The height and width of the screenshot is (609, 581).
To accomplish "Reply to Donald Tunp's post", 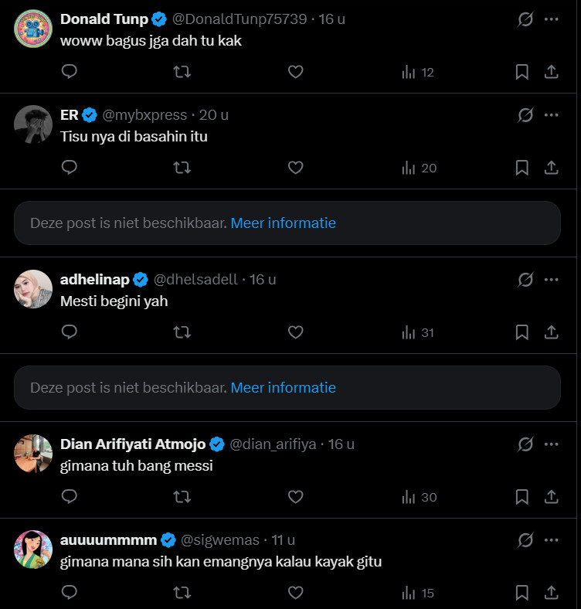I will (70, 72).
